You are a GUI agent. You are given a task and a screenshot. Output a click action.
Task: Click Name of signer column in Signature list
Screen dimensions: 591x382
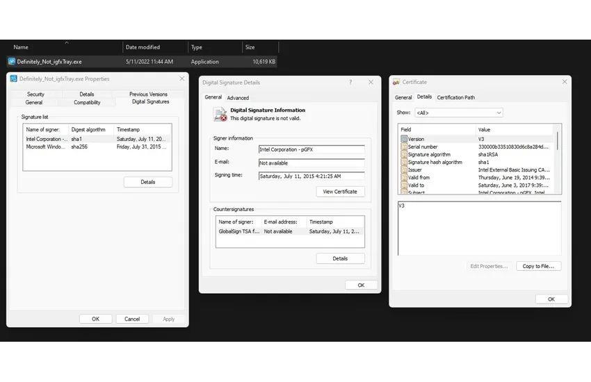tap(46, 129)
